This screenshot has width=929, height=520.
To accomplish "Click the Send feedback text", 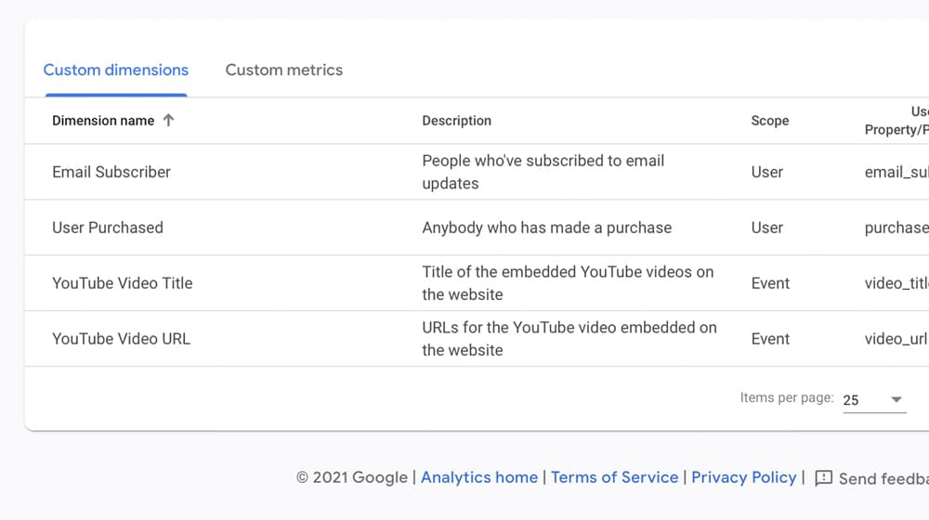I will click(x=883, y=478).
